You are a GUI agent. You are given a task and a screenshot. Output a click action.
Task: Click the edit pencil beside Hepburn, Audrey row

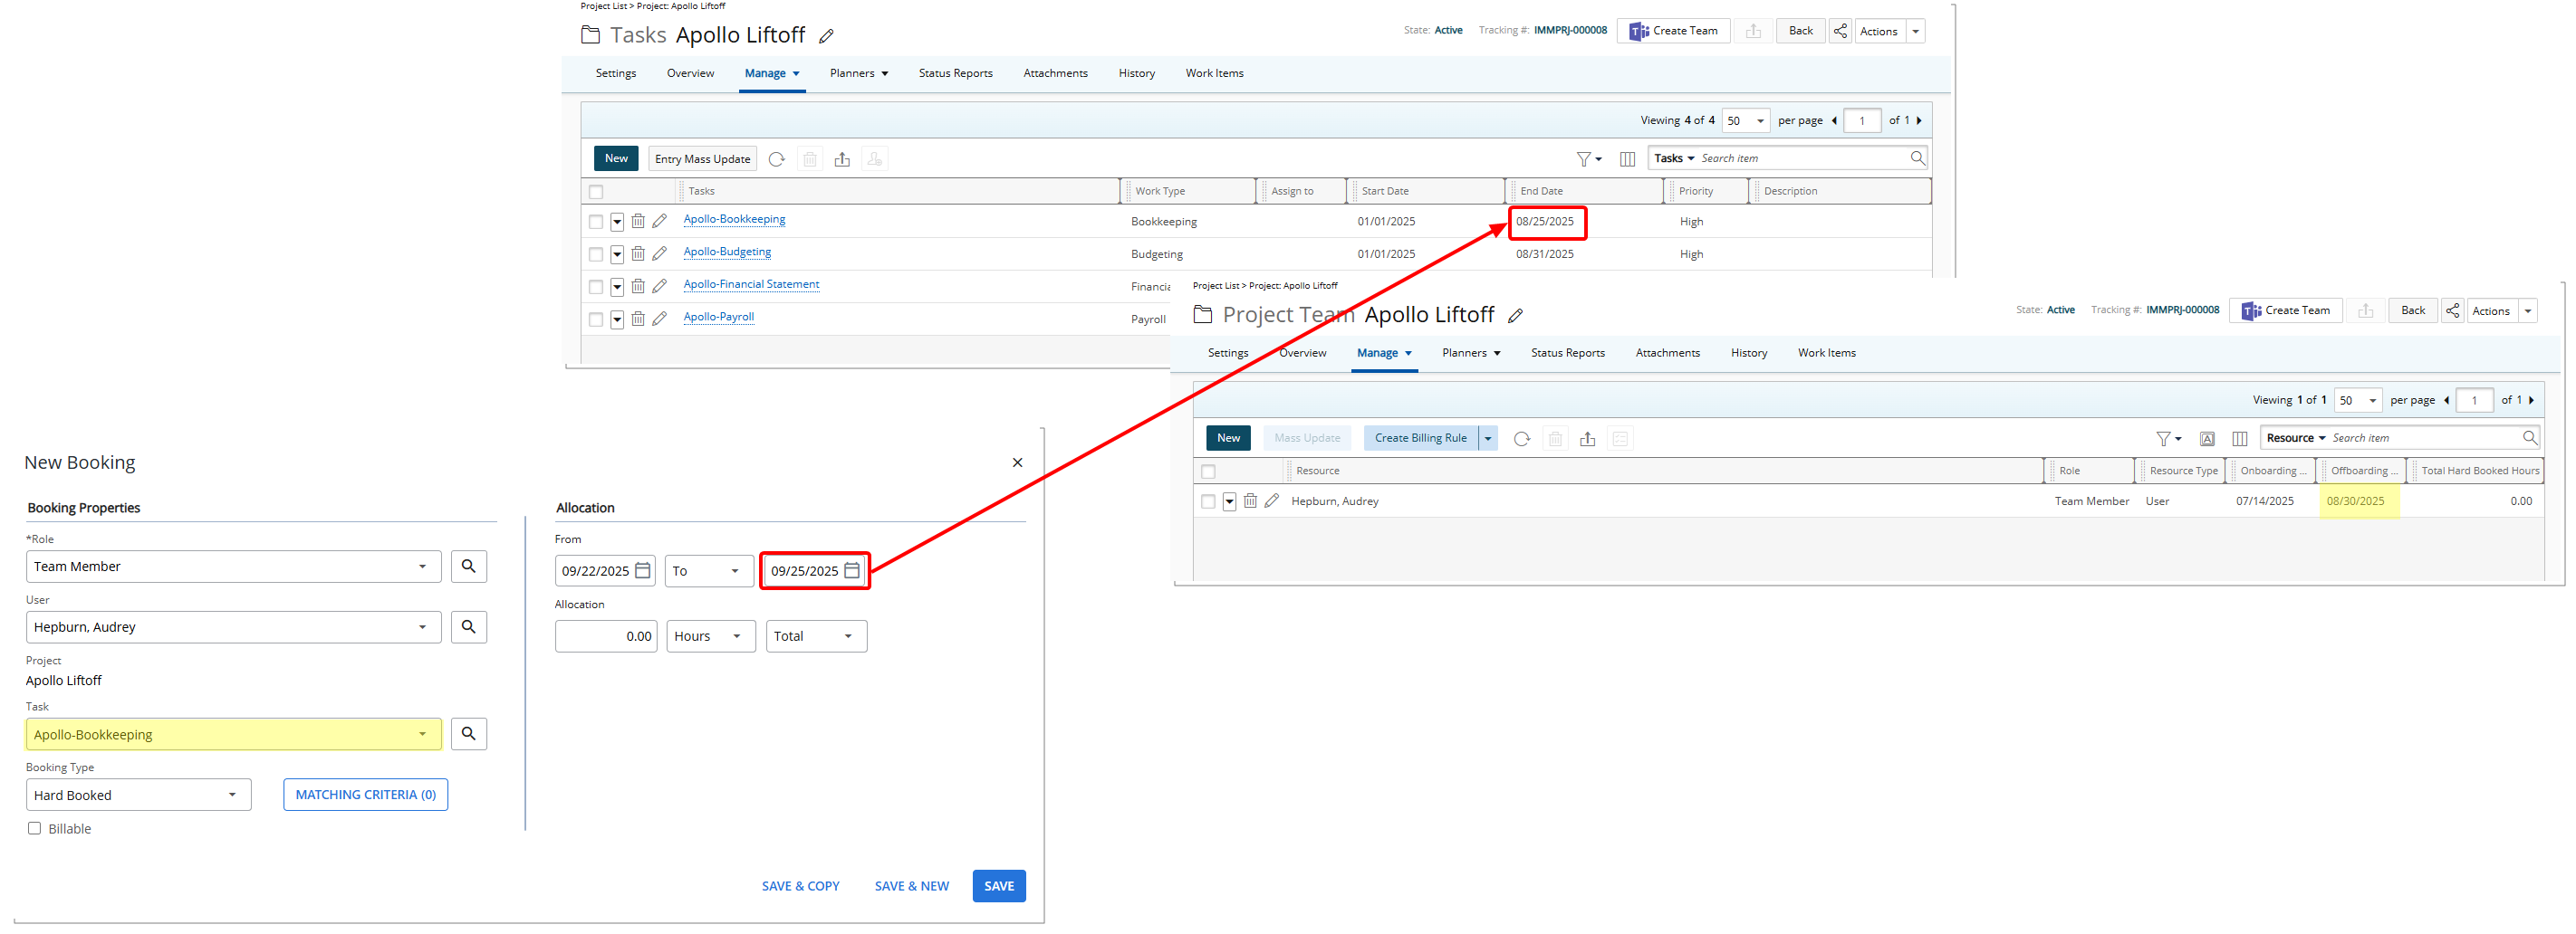1272,501
